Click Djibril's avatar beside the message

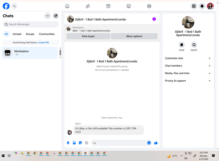click(x=70, y=132)
